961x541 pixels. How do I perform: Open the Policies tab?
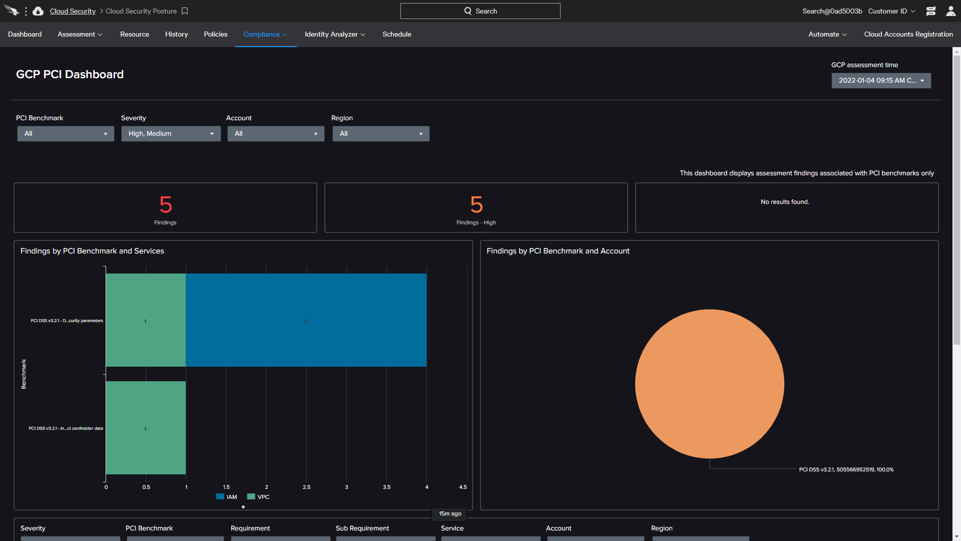[x=216, y=34]
